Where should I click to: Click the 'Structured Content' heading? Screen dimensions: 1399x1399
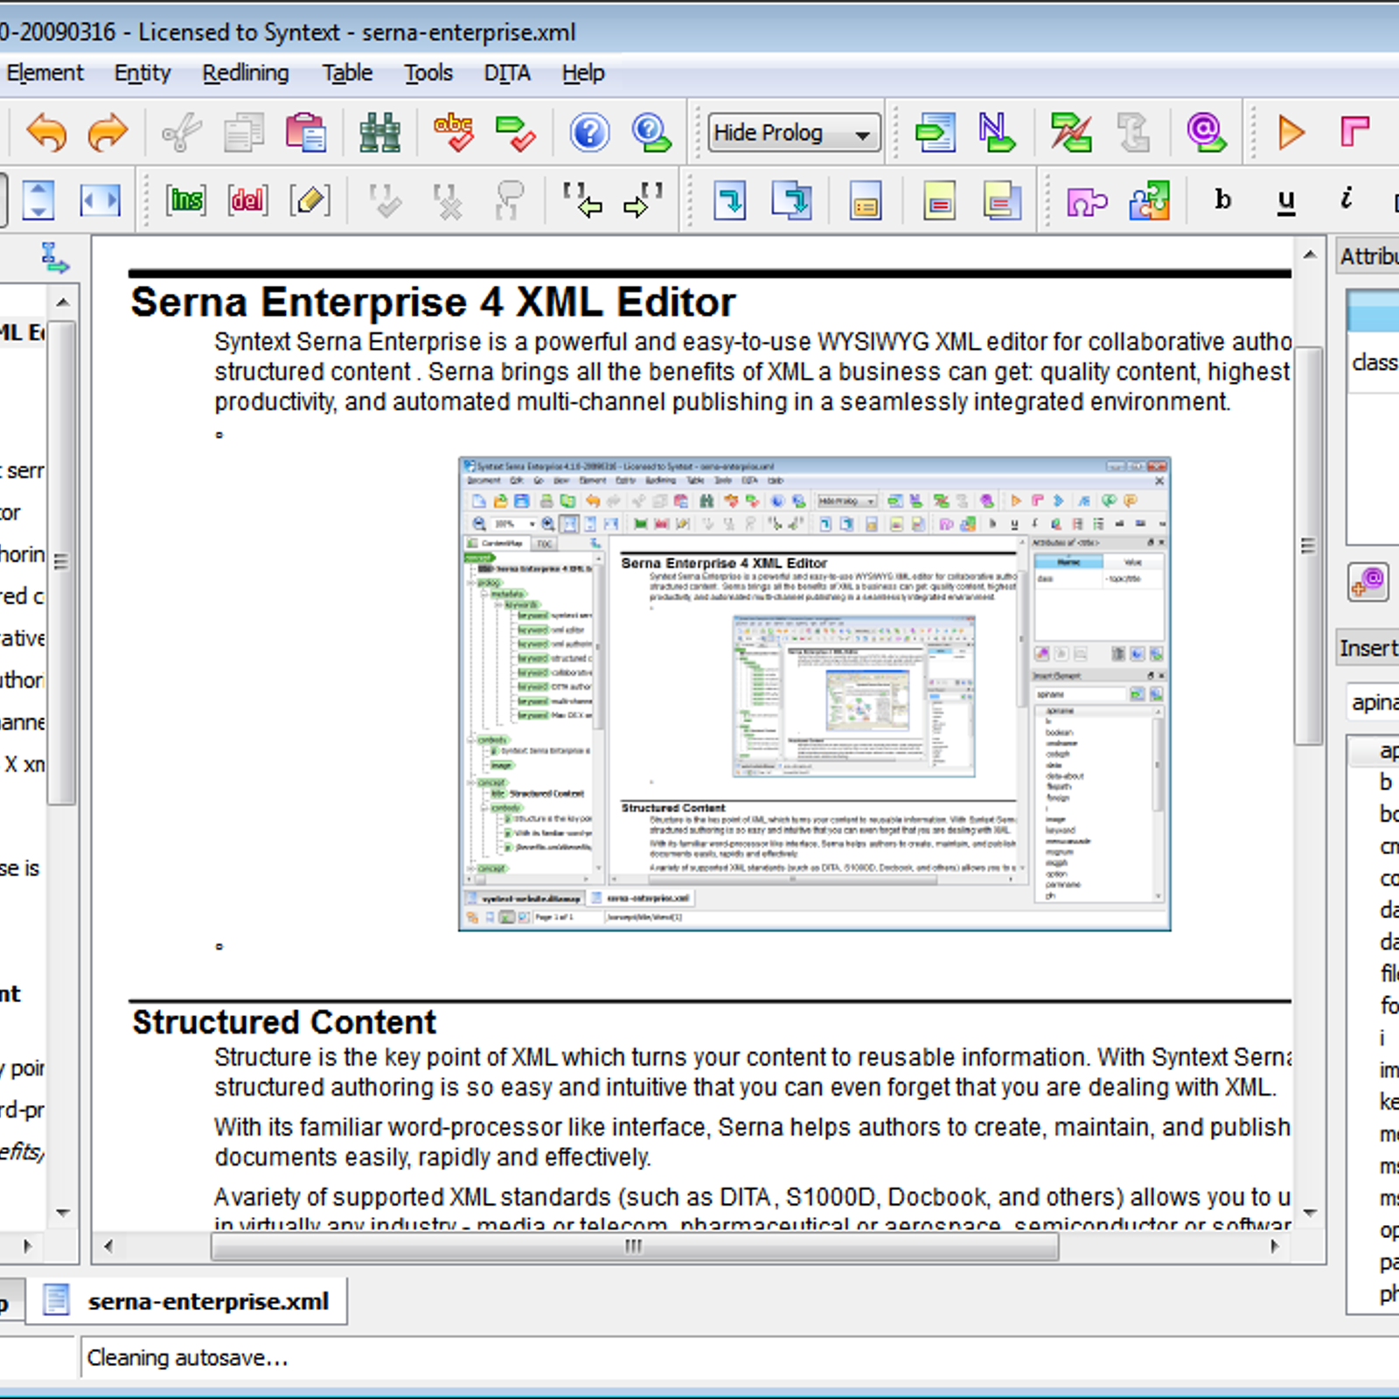tap(284, 1022)
